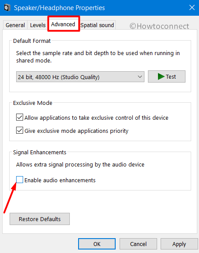
Task: Expand the sample rate dropdown chevron
Action: point(140,77)
